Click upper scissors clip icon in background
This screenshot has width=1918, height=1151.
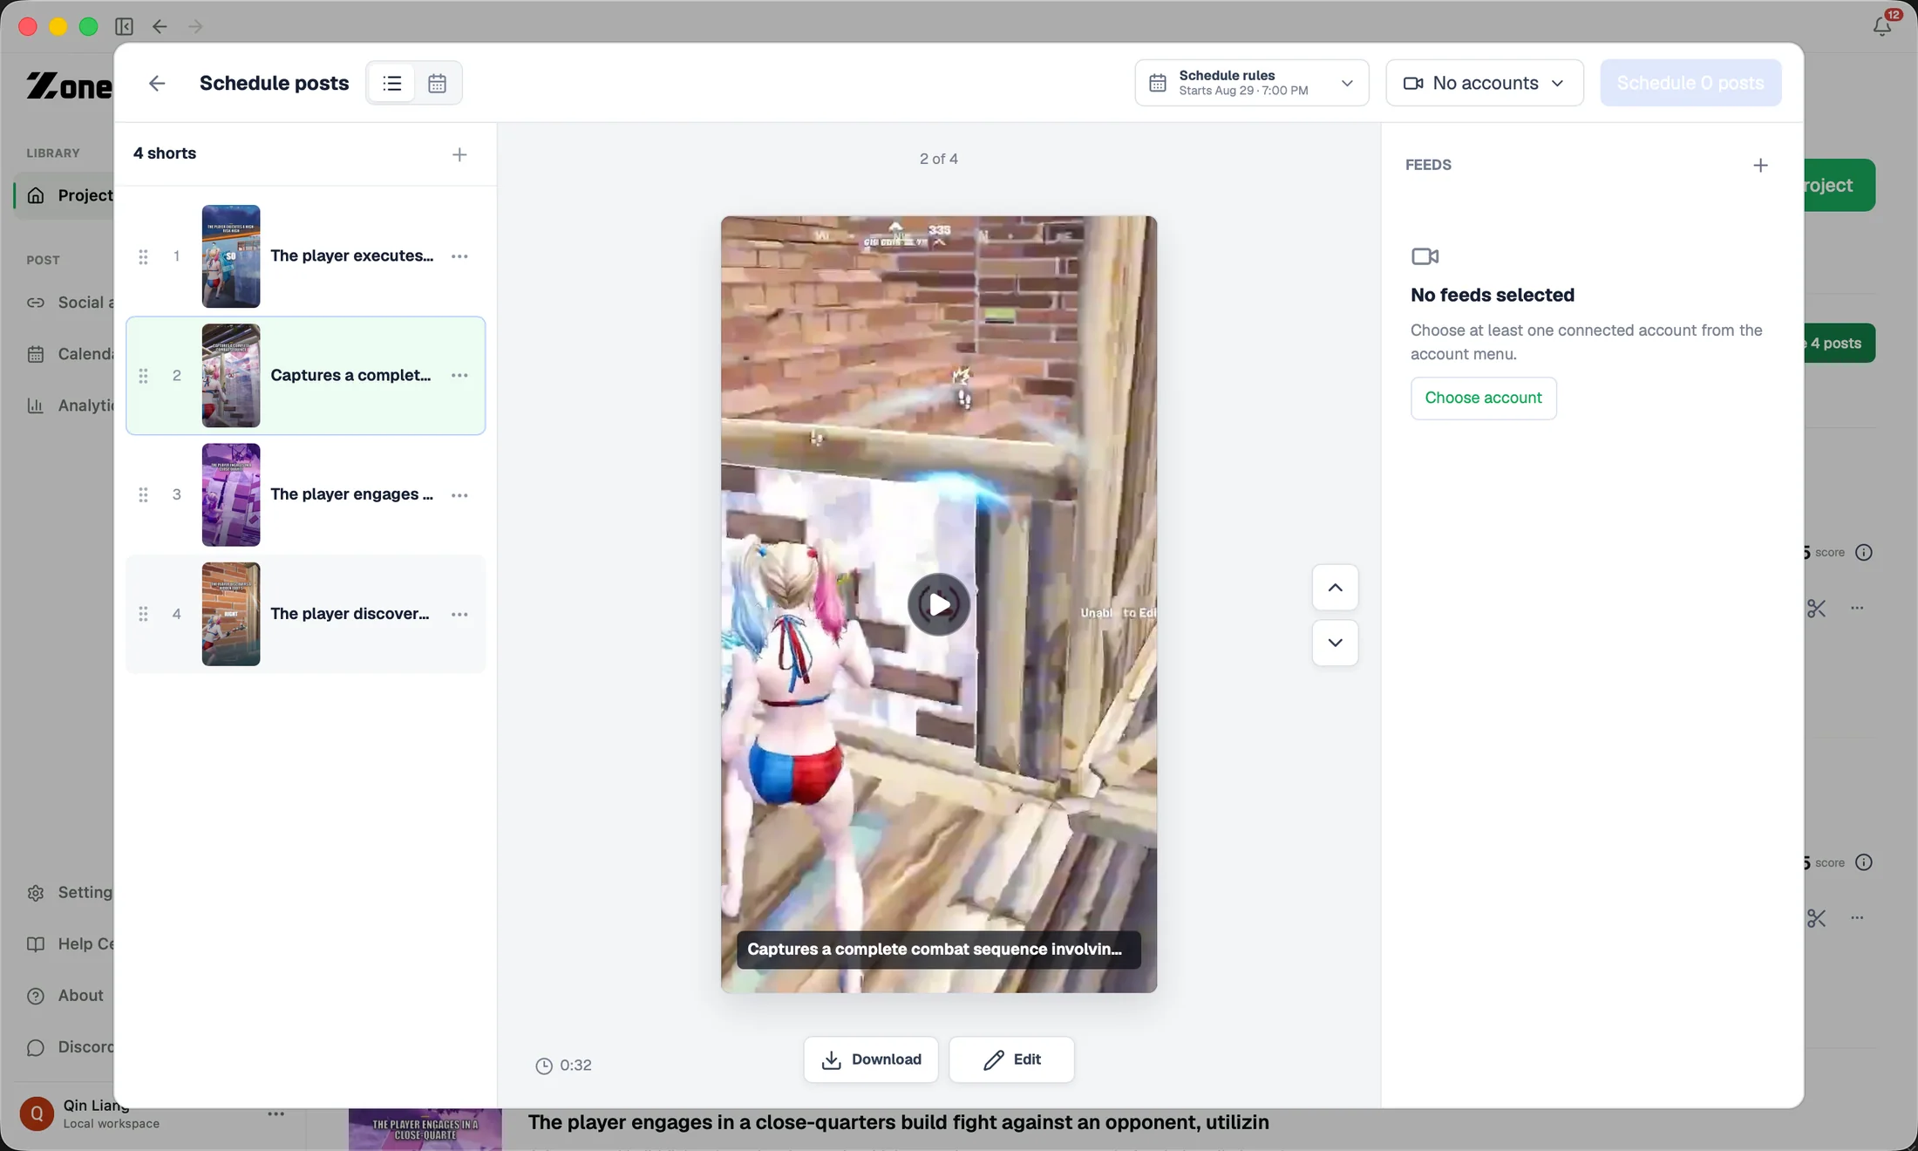[1817, 608]
